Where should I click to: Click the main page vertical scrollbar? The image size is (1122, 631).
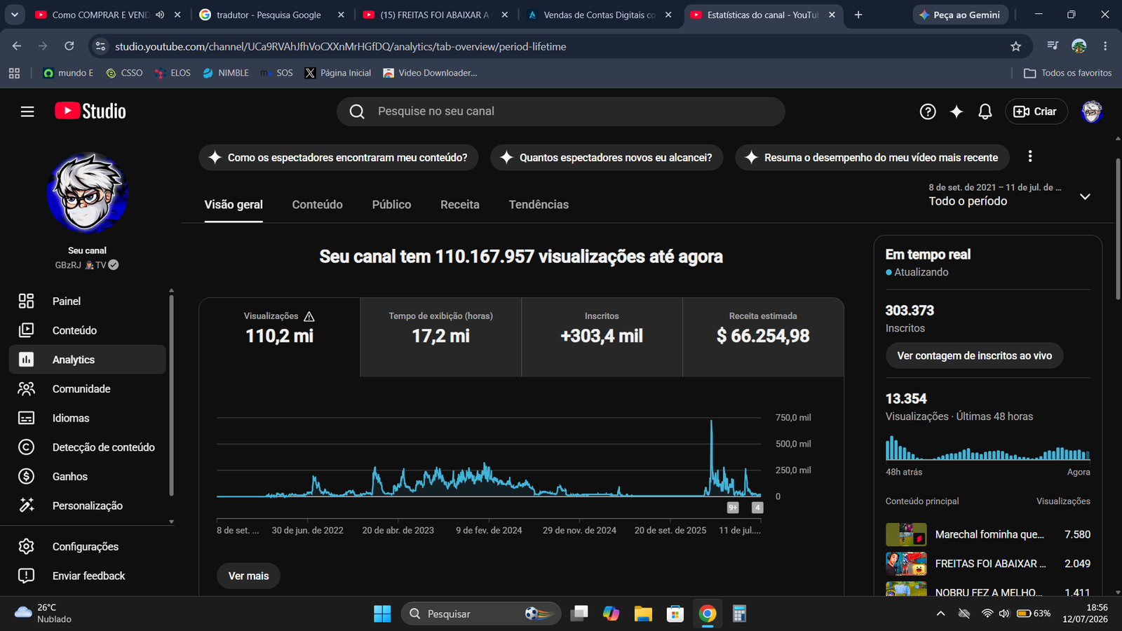coord(1118,229)
